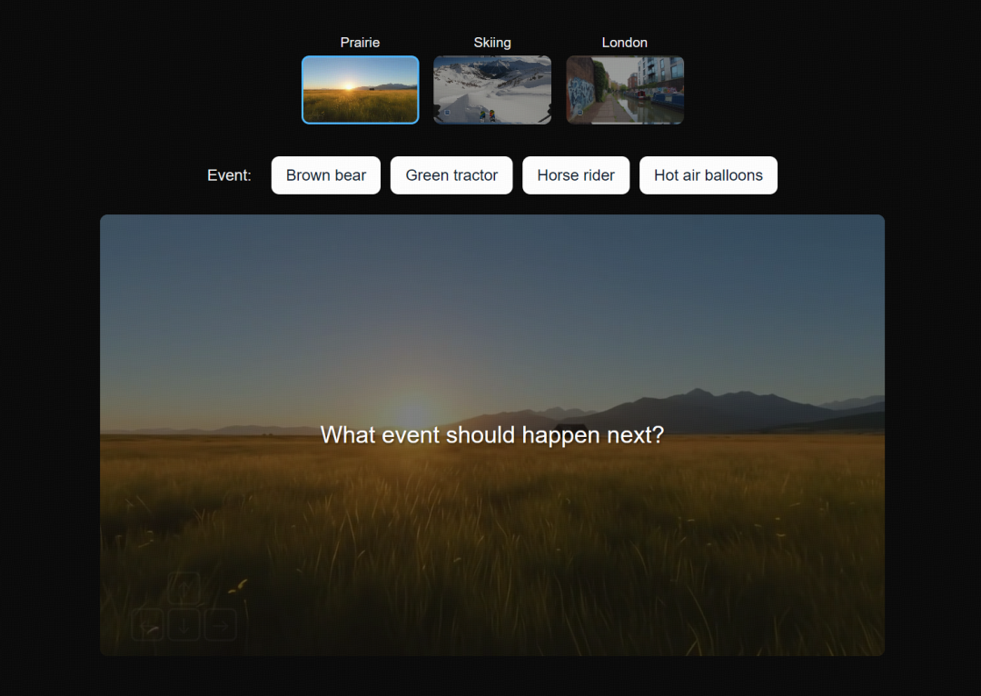This screenshot has height=696, width=981.
Task: Trigger the Green tractor event
Action: pyautogui.click(x=451, y=175)
